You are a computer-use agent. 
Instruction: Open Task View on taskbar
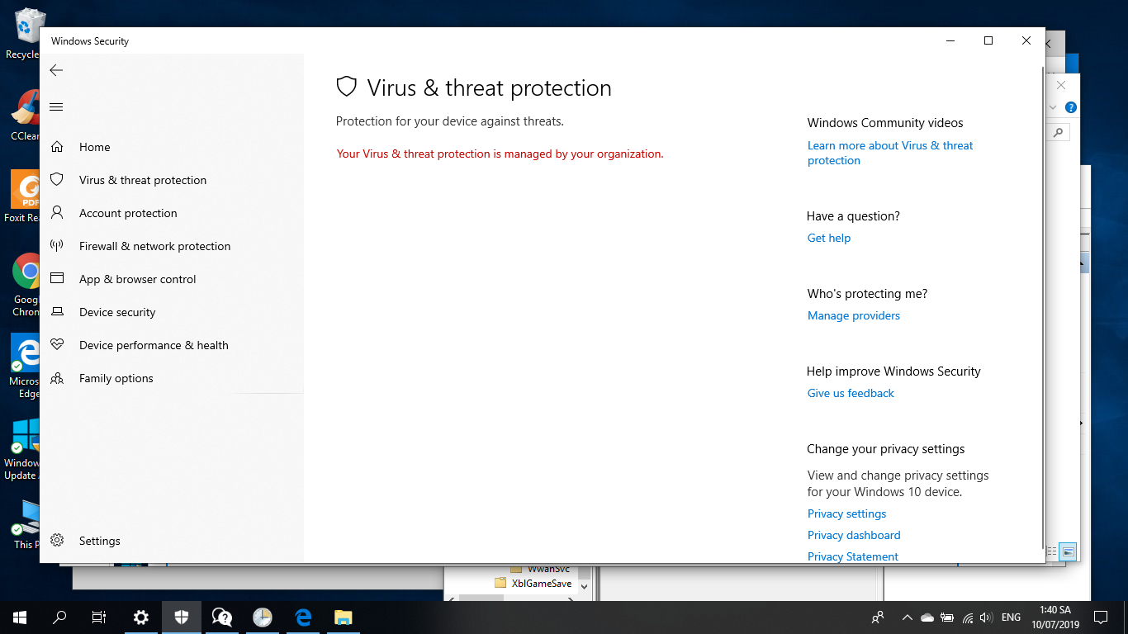99,617
